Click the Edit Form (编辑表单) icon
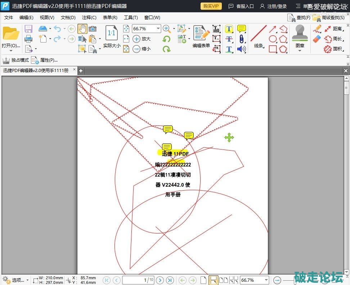This screenshot has height=285, width=350. click(x=201, y=36)
